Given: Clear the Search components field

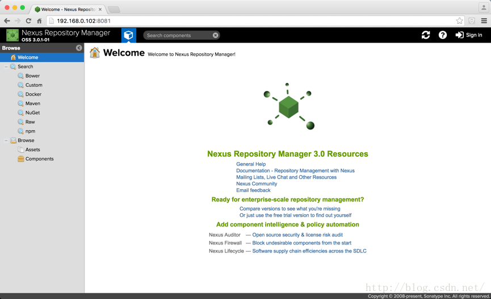Looking at the screenshot, I should (216, 35).
